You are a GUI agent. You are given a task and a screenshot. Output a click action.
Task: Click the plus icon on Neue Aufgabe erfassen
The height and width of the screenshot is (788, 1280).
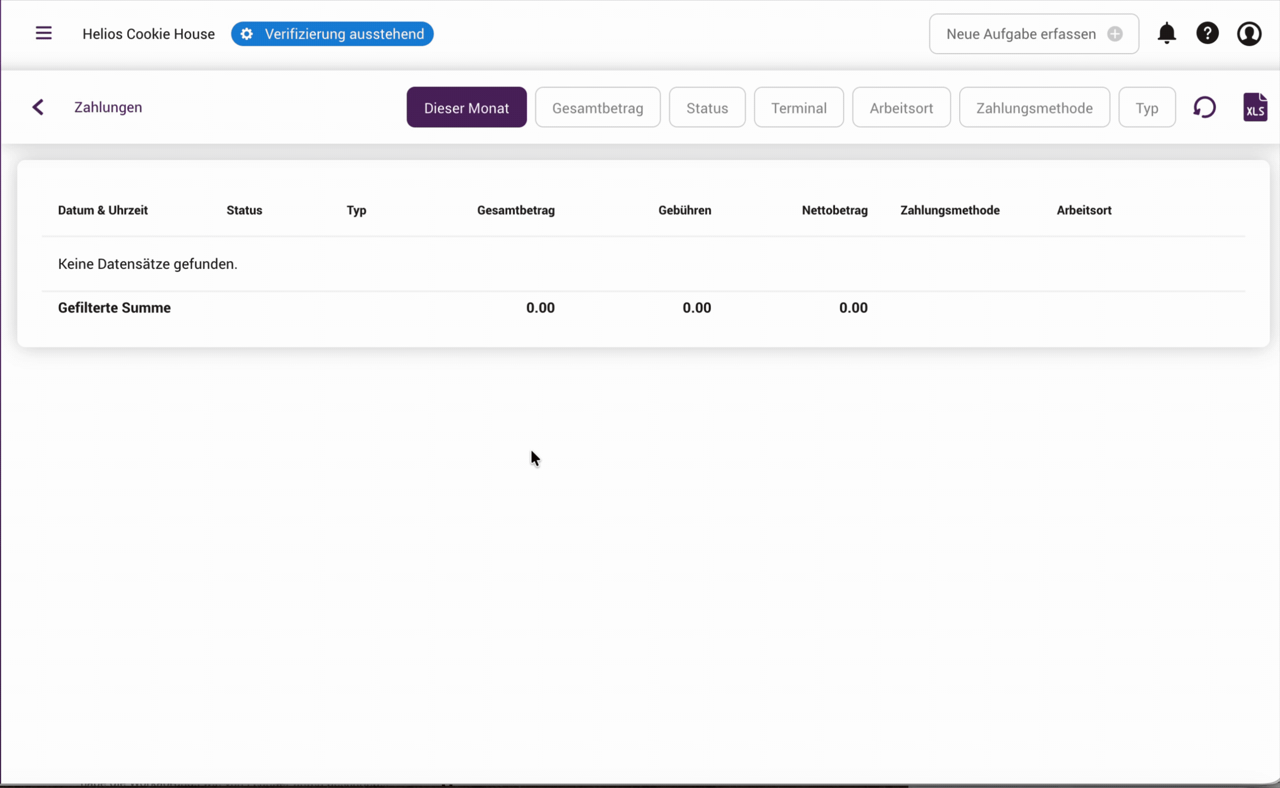1114,34
